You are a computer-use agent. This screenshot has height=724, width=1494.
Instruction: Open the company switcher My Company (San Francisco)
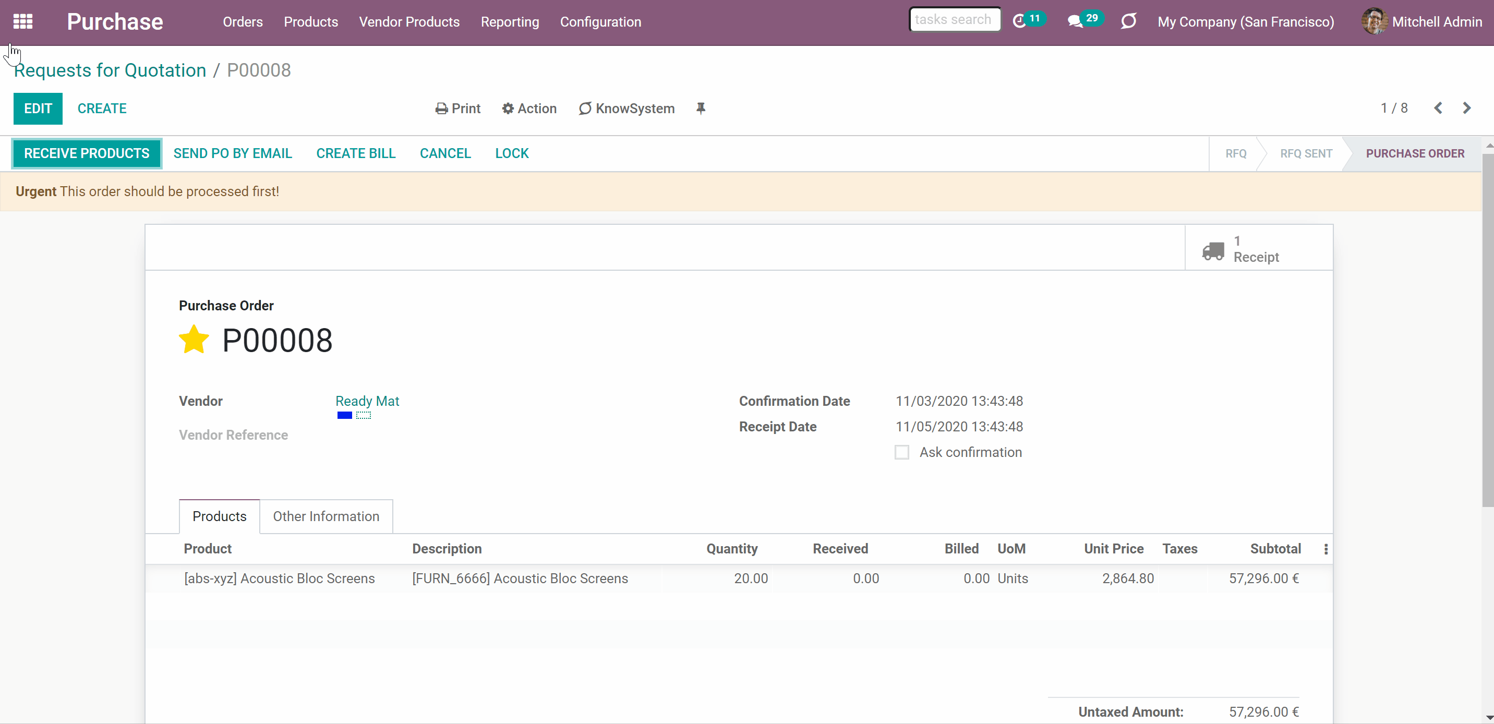pos(1246,21)
